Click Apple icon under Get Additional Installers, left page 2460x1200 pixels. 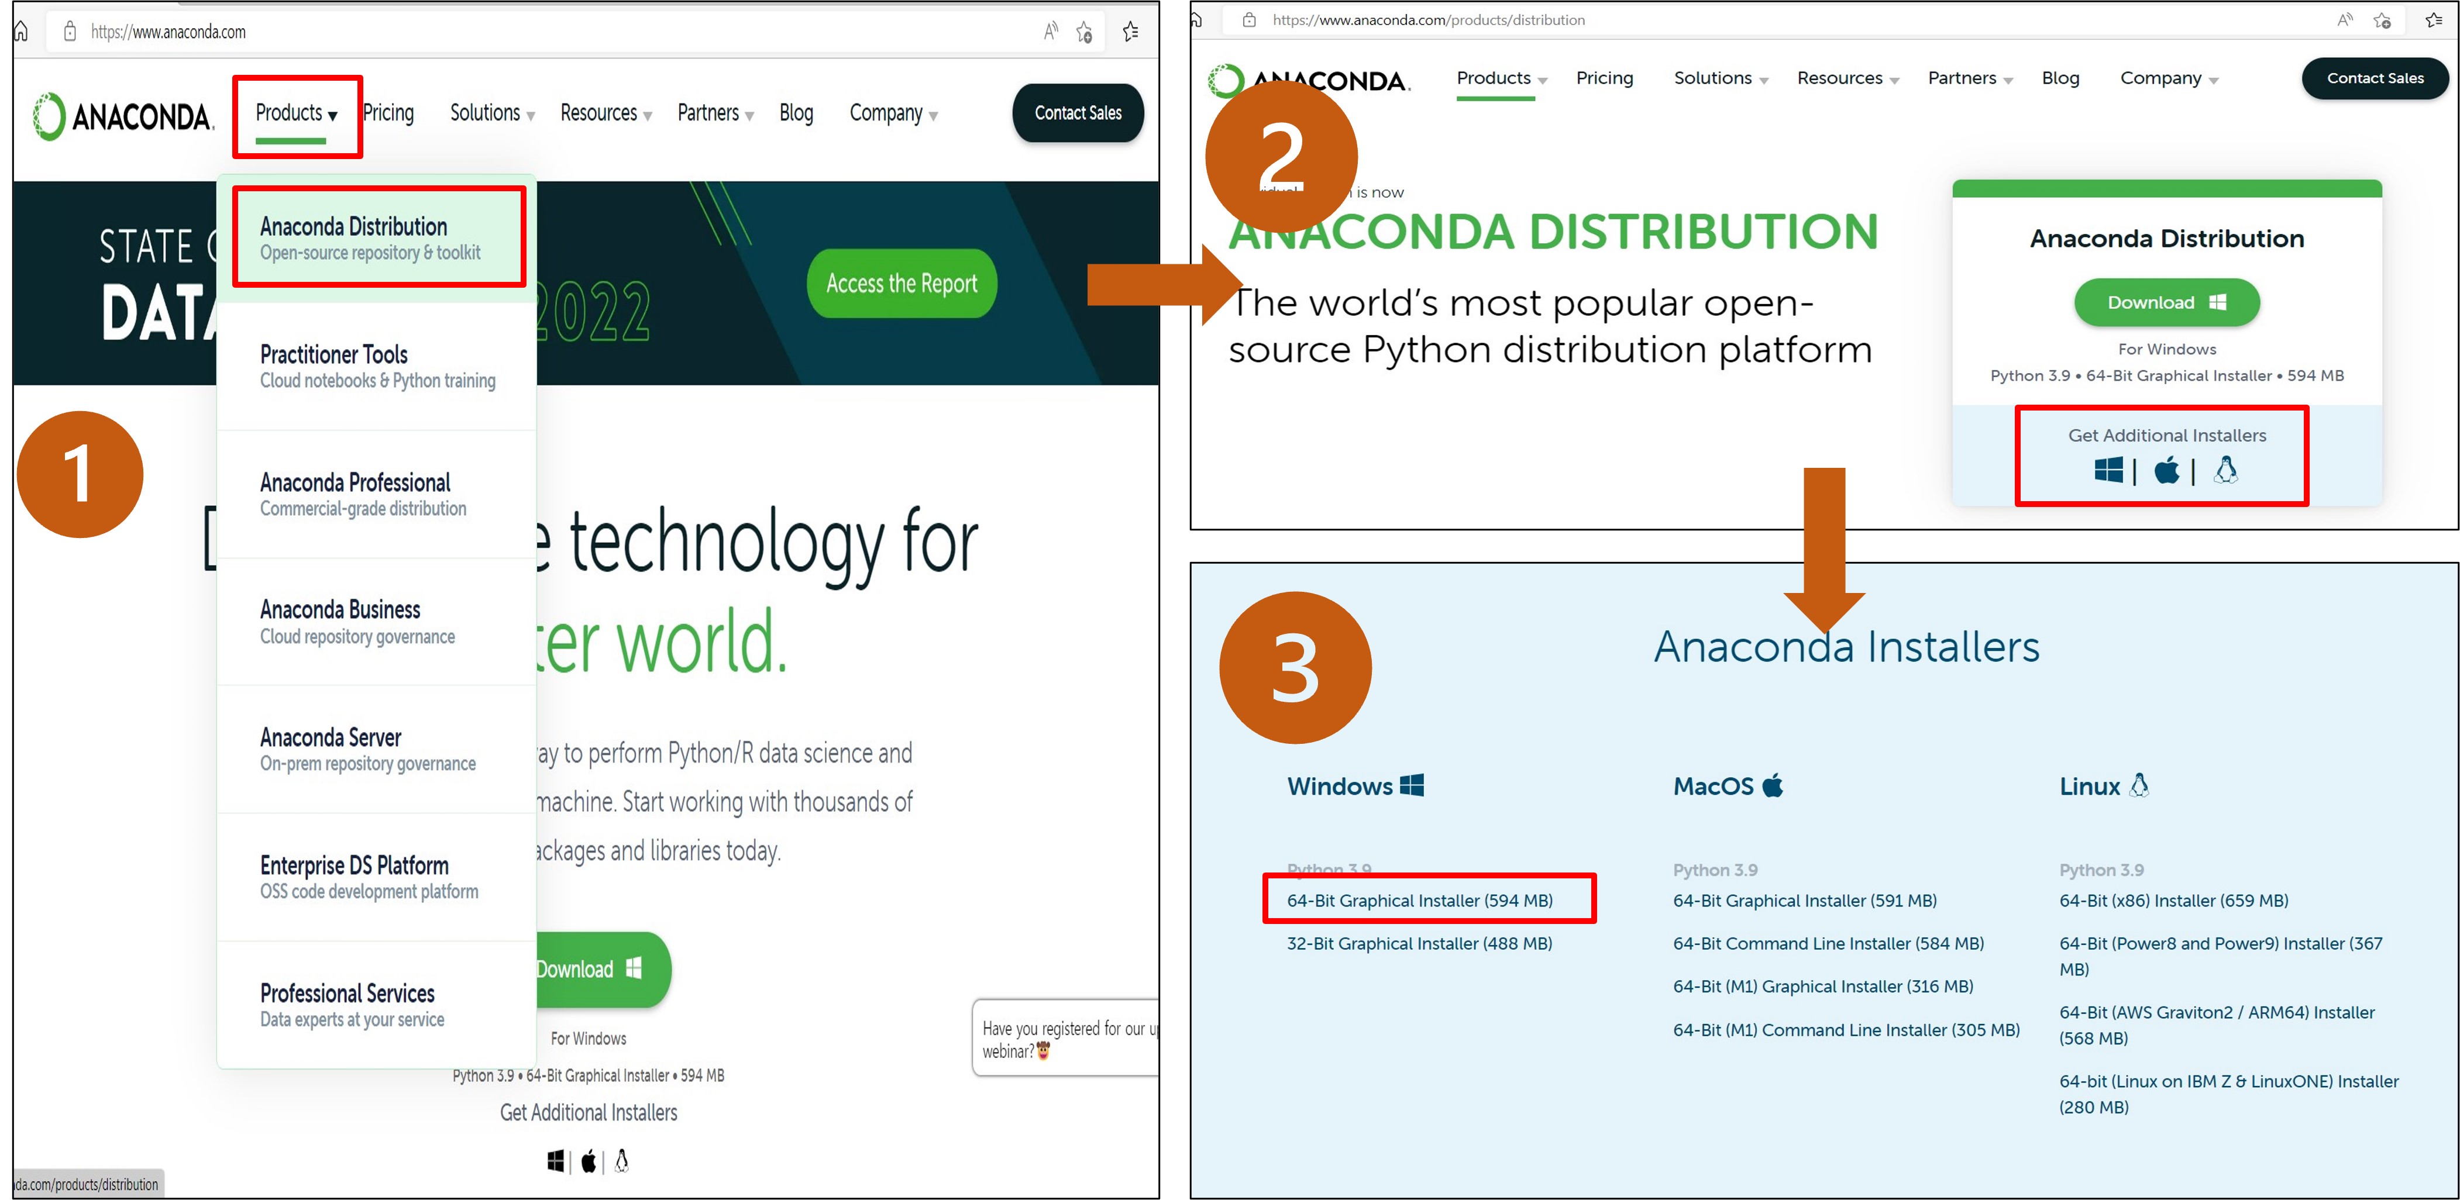(x=589, y=1161)
